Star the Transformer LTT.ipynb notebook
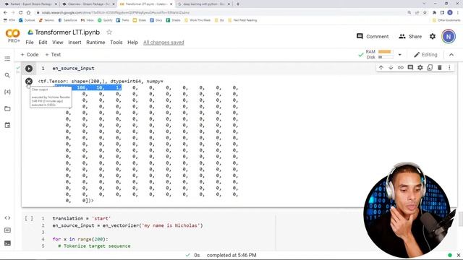The image size is (463, 260). [x=109, y=32]
